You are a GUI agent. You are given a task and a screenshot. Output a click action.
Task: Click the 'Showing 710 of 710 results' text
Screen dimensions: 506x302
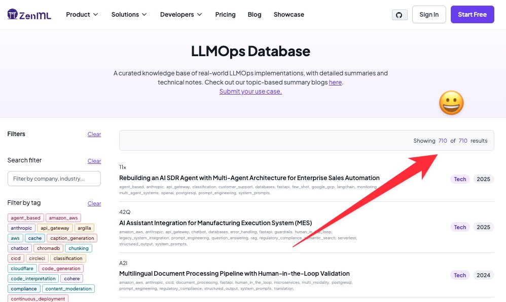[x=450, y=141]
